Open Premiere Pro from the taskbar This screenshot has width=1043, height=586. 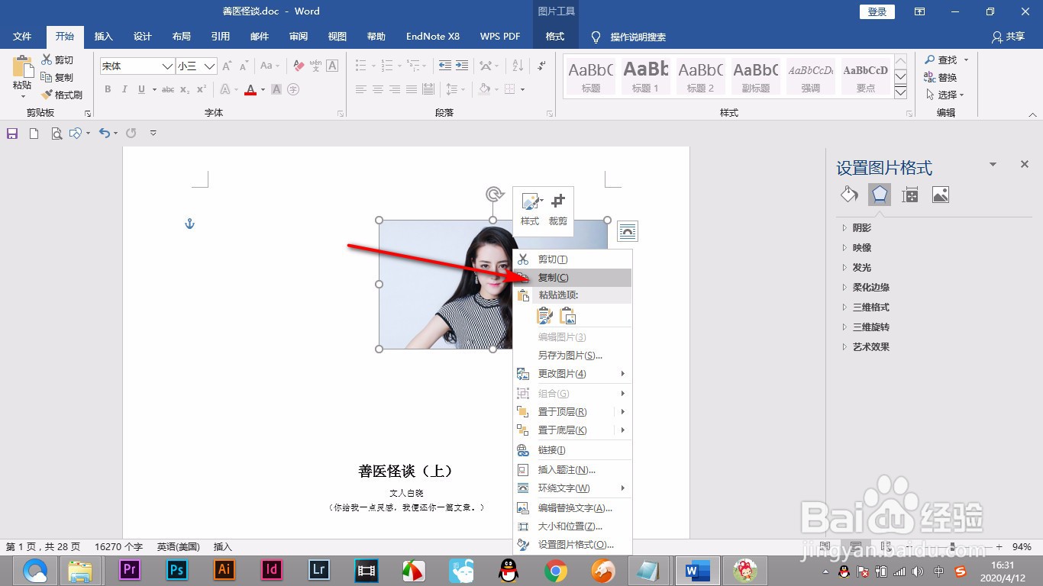tap(130, 569)
